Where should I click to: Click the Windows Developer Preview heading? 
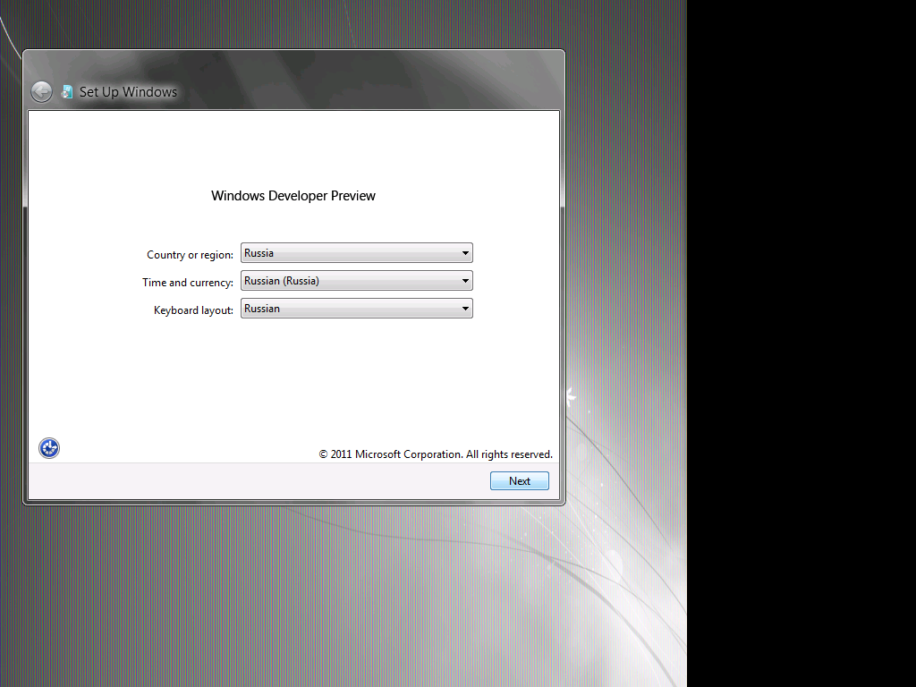pyautogui.click(x=293, y=196)
